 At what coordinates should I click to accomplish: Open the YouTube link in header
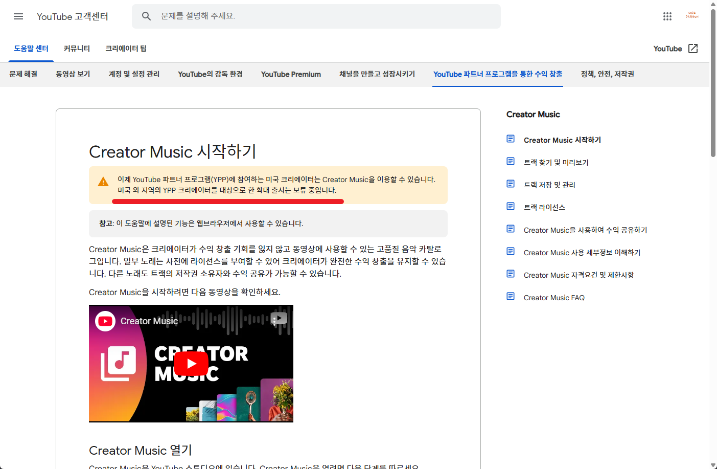667,49
